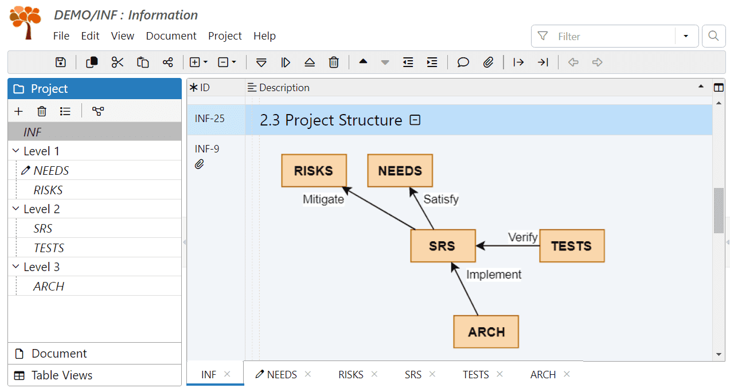Click the search magnifier button
Image resolution: width=730 pixels, height=388 pixels.
713,36
